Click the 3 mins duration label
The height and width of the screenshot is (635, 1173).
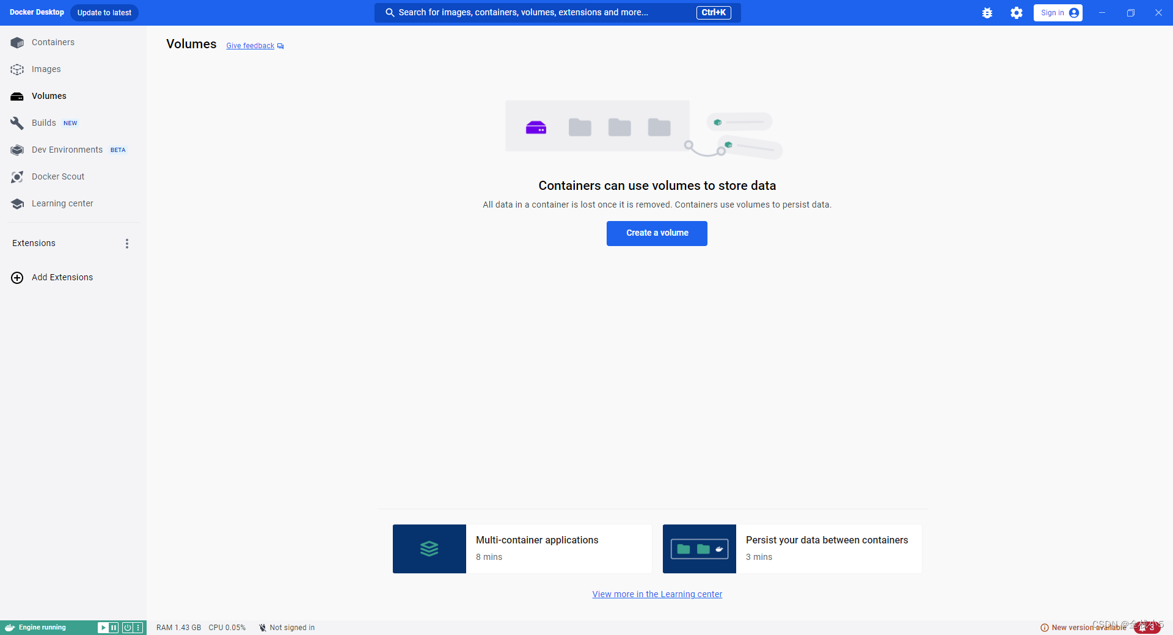click(759, 557)
